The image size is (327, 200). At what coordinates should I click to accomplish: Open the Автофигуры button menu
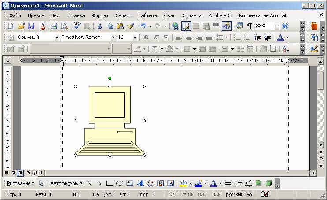66,183
